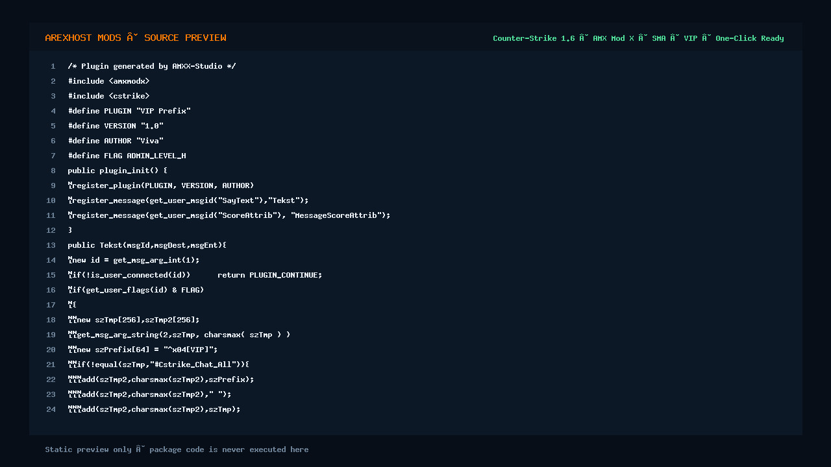
Task: Click the register_message line containing "SayText"
Action: [188, 200]
